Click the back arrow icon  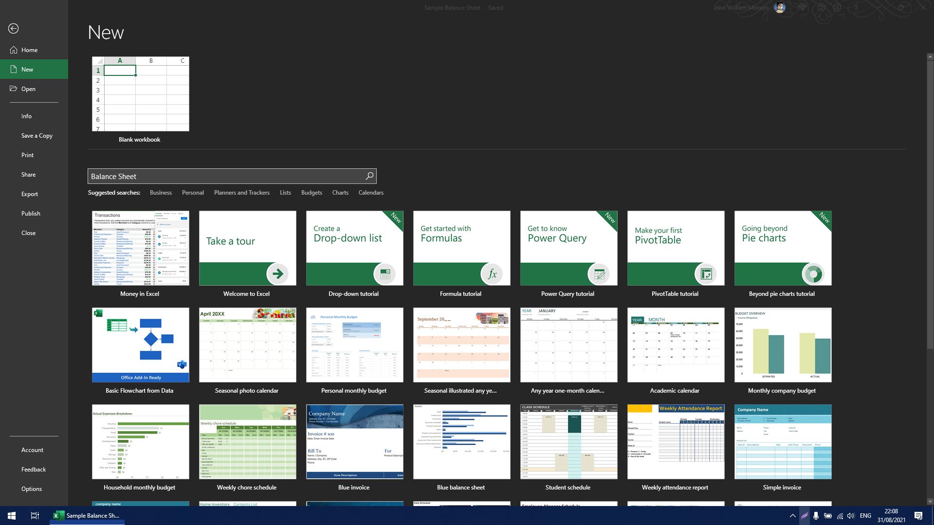(x=14, y=29)
